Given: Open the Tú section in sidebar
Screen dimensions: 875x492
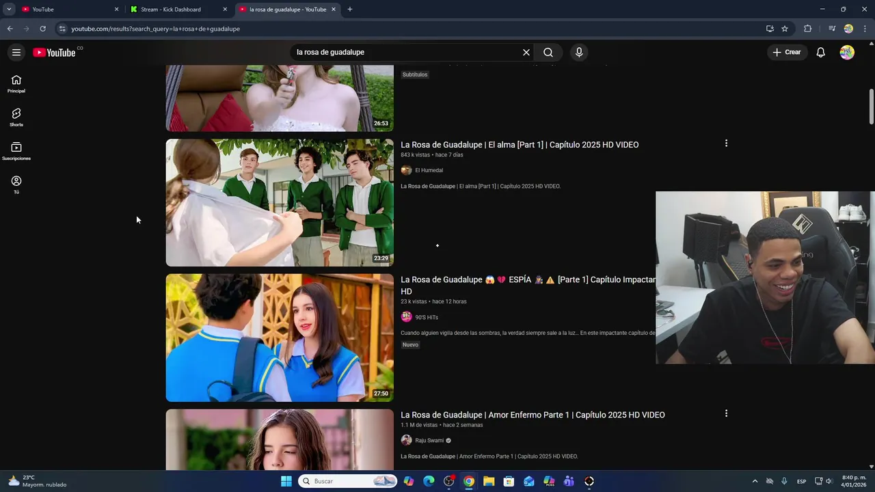Looking at the screenshot, I should (x=16, y=184).
